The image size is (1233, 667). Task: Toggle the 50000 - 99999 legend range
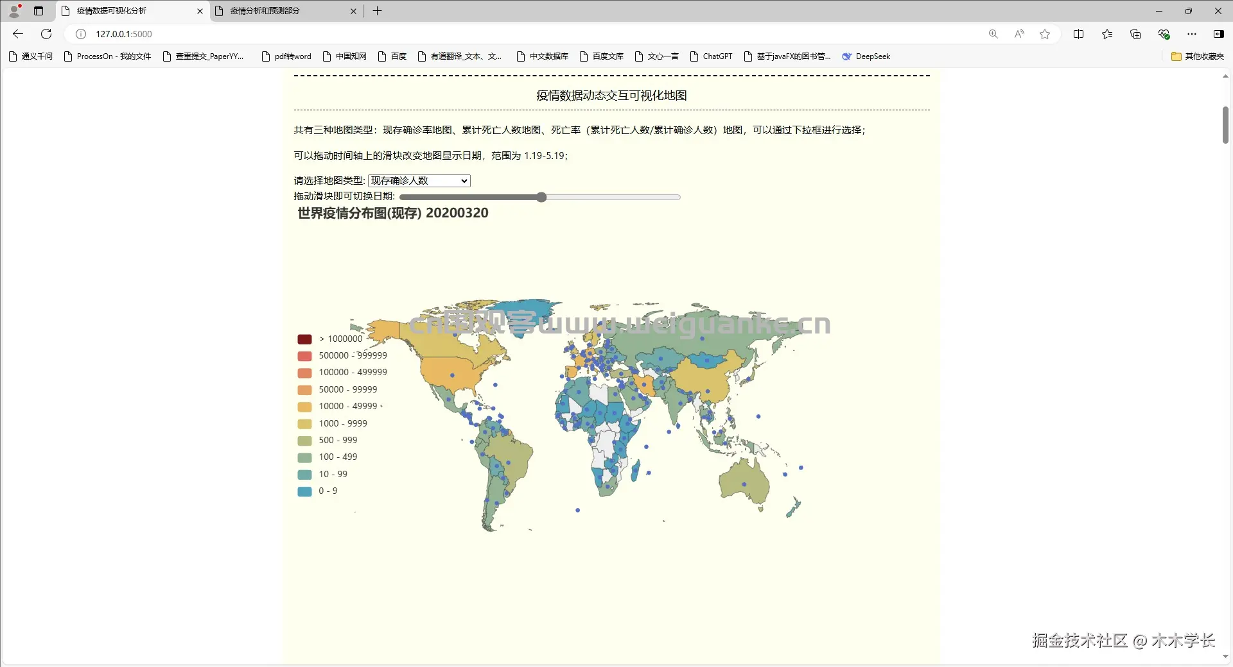(337, 389)
